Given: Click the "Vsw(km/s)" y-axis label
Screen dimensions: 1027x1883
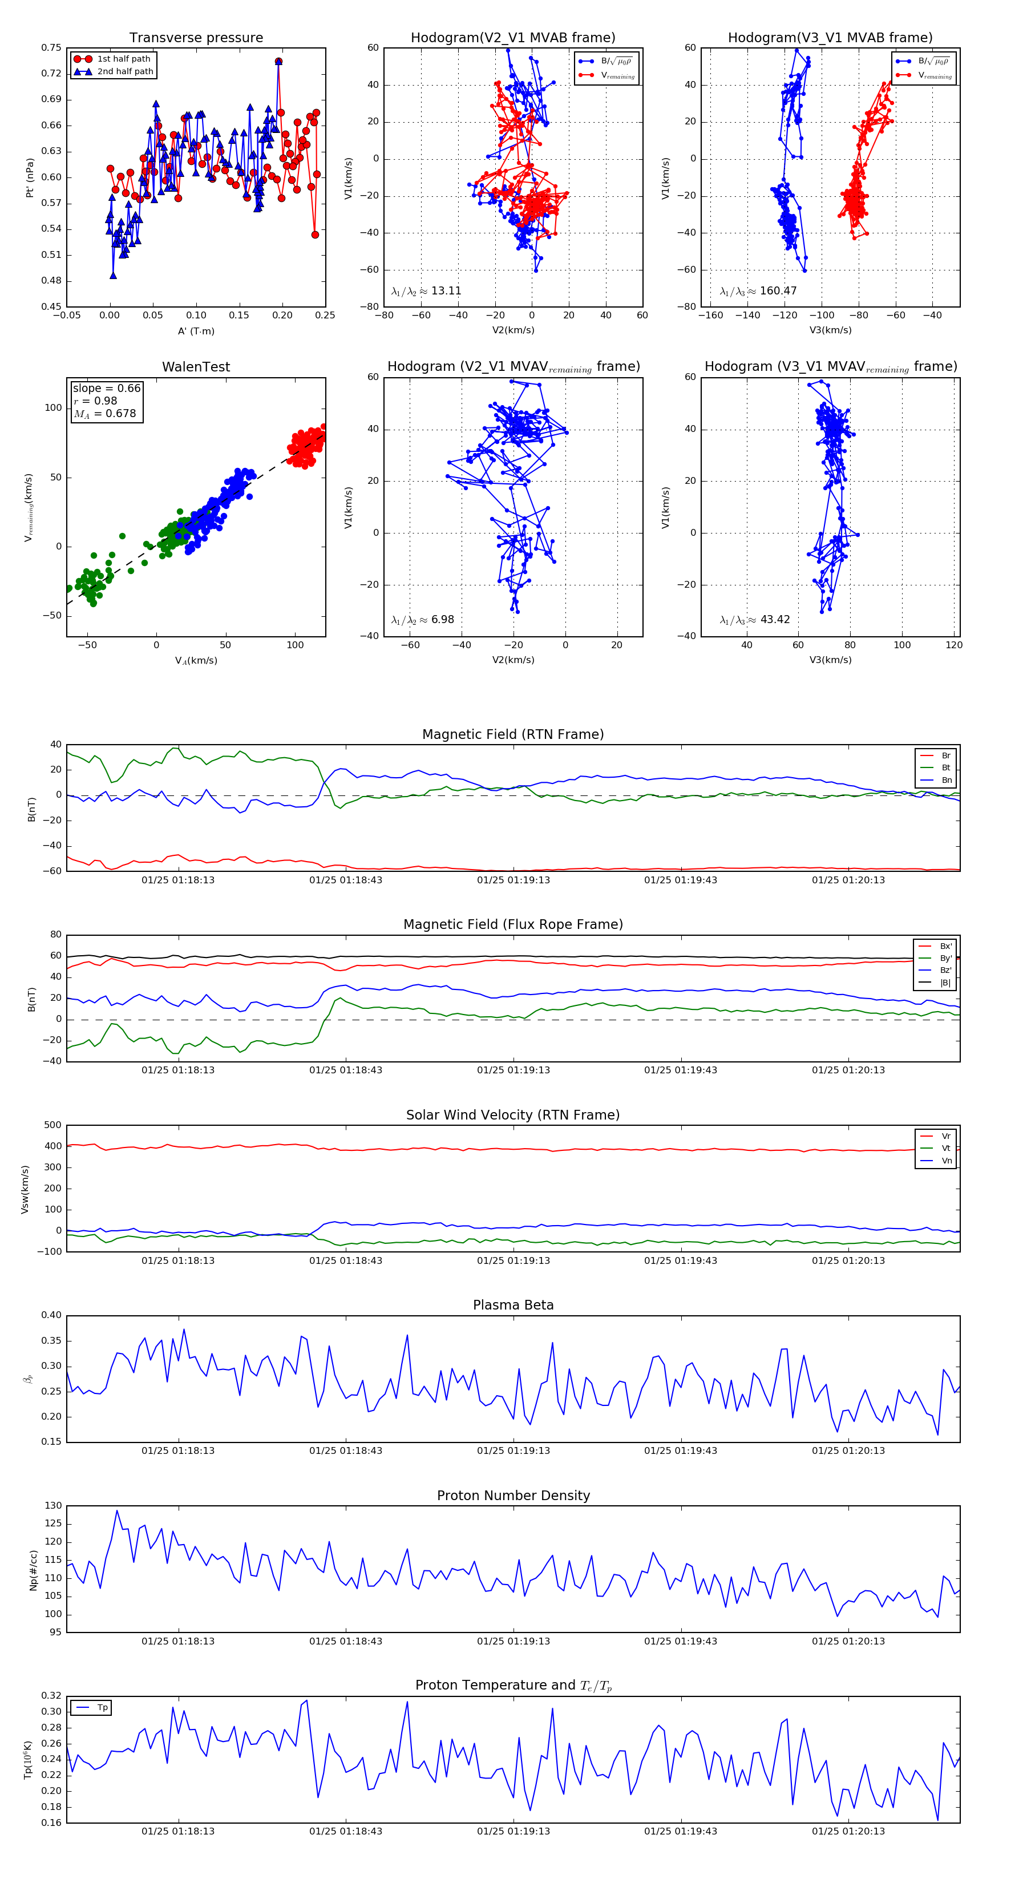Looking at the screenshot, I should (x=26, y=1189).
